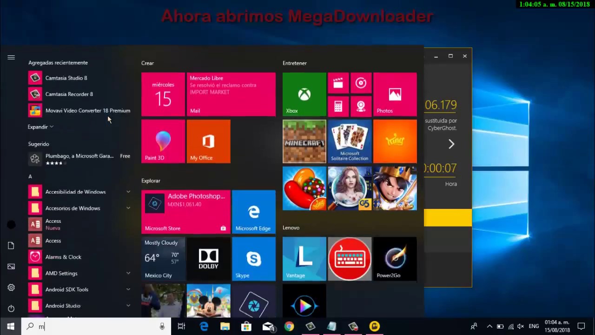This screenshot has height=335, width=595.
Task: Open Camera small tile
Action: tap(361, 106)
